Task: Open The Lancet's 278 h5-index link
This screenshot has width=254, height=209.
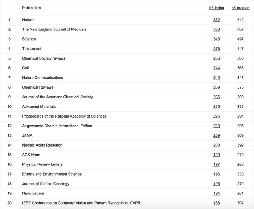Action: pyautogui.click(x=216, y=49)
